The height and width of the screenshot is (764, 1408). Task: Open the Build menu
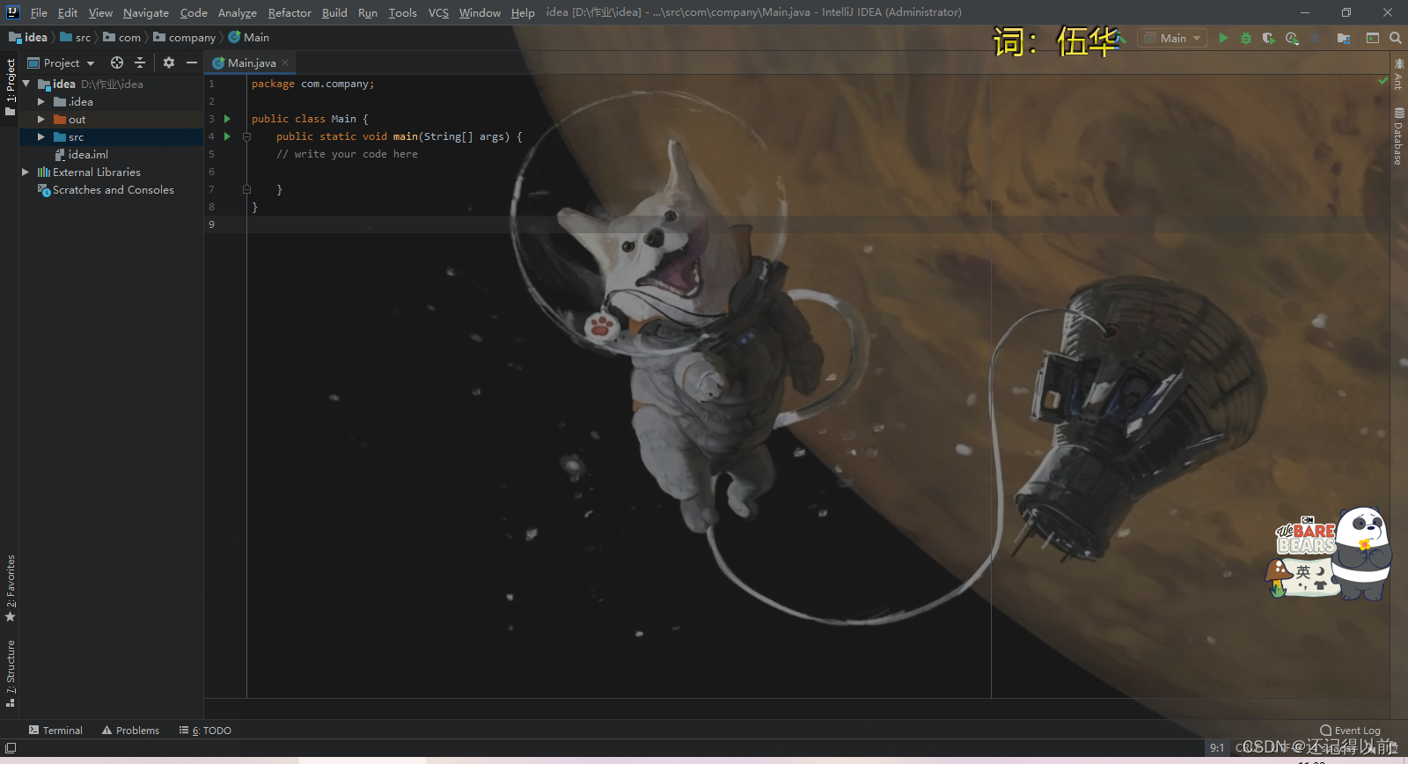click(x=334, y=12)
